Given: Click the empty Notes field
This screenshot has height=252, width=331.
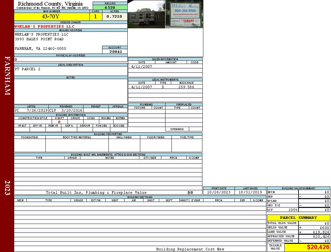Looking at the screenshot, I should pos(71,91).
